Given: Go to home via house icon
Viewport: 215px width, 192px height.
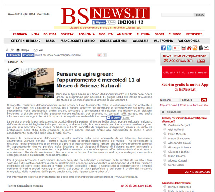Looking at the screenshot, I should [x=189, y=48].
